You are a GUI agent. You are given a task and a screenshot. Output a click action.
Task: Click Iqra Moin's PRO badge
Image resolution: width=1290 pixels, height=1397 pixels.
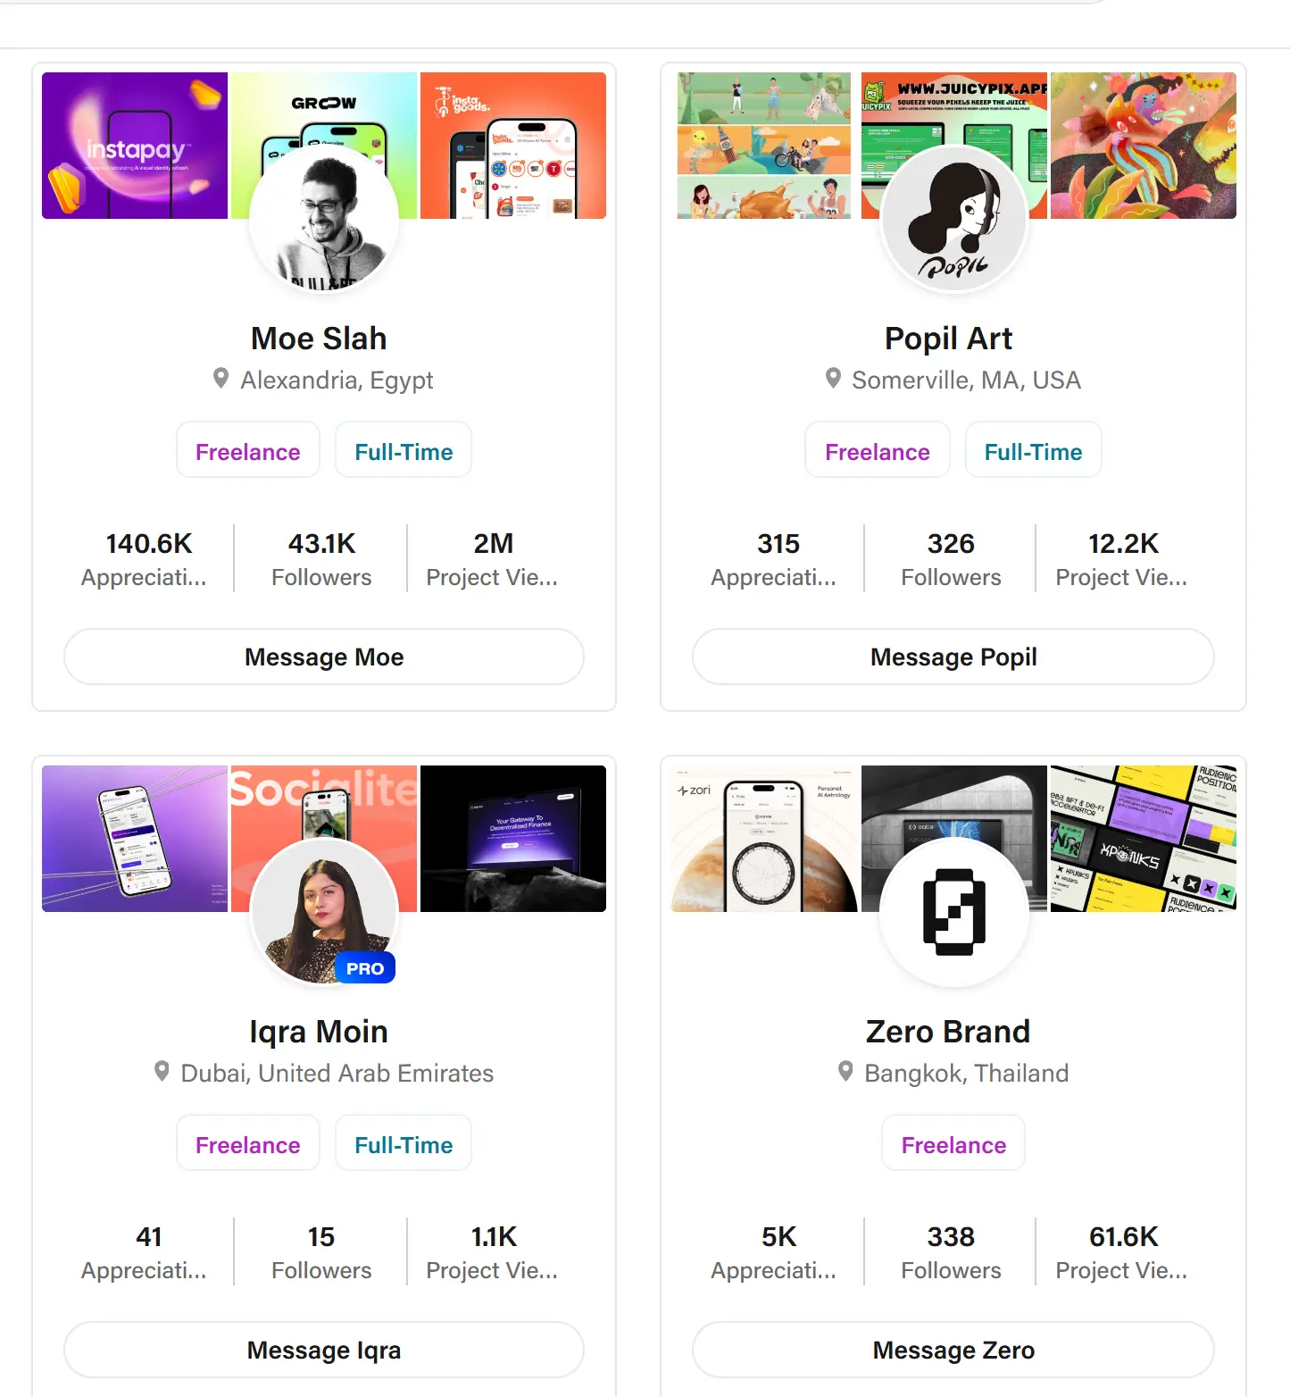pos(365,968)
